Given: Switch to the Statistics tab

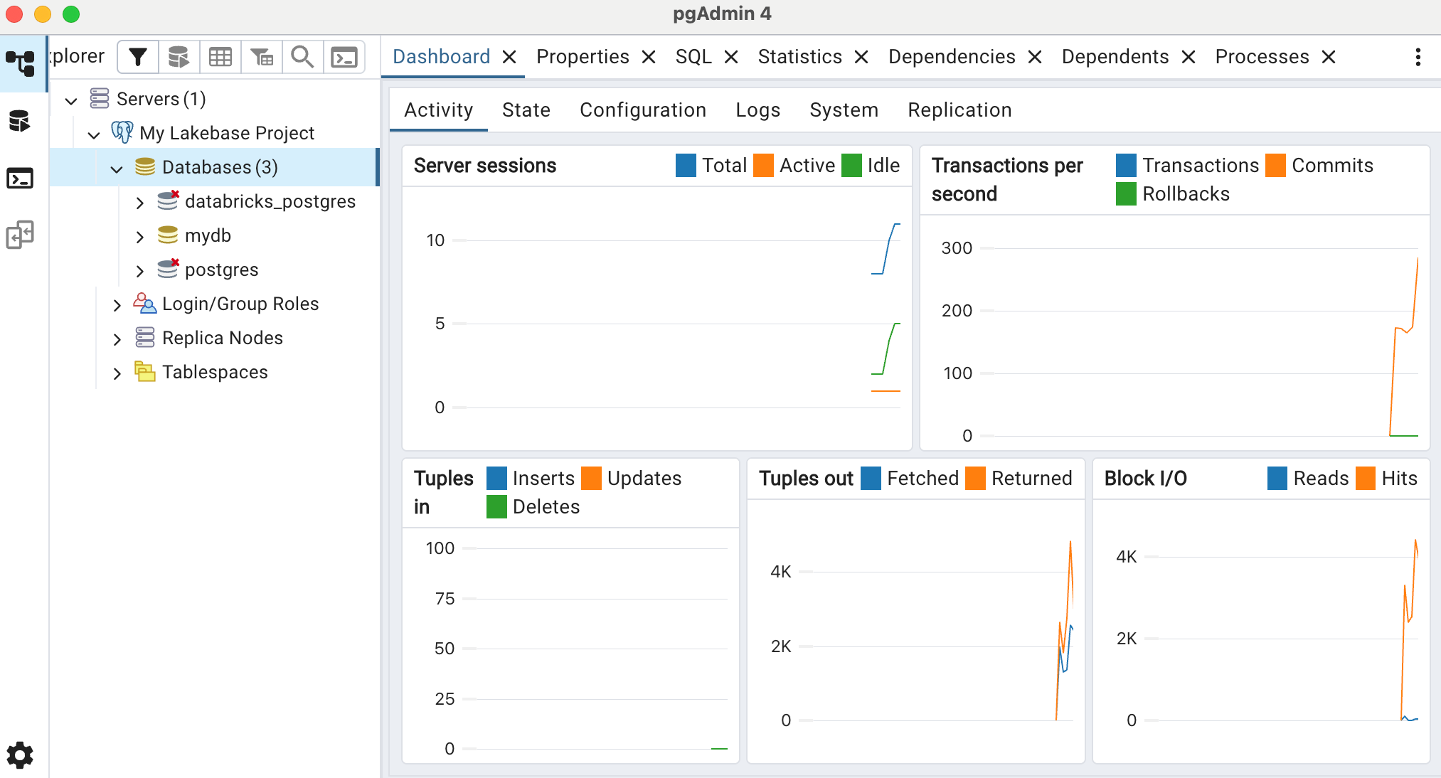Looking at the screenshot, I should tap(799, 56).
